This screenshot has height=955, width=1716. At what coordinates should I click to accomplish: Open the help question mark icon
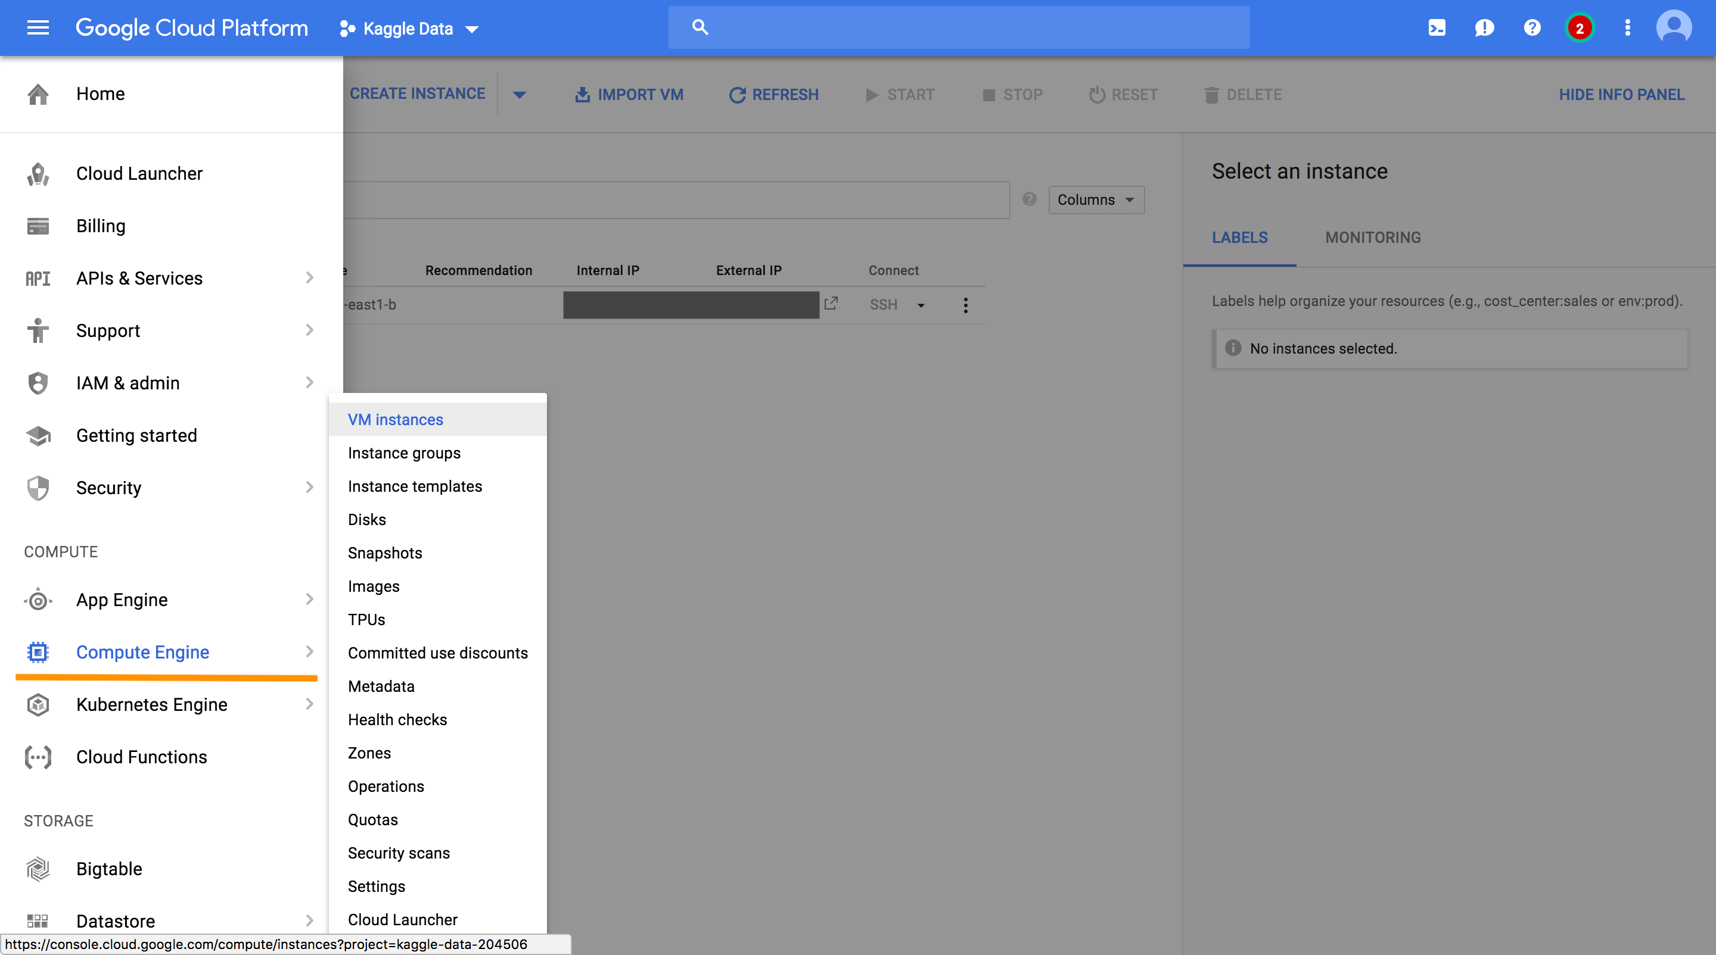1532,28
